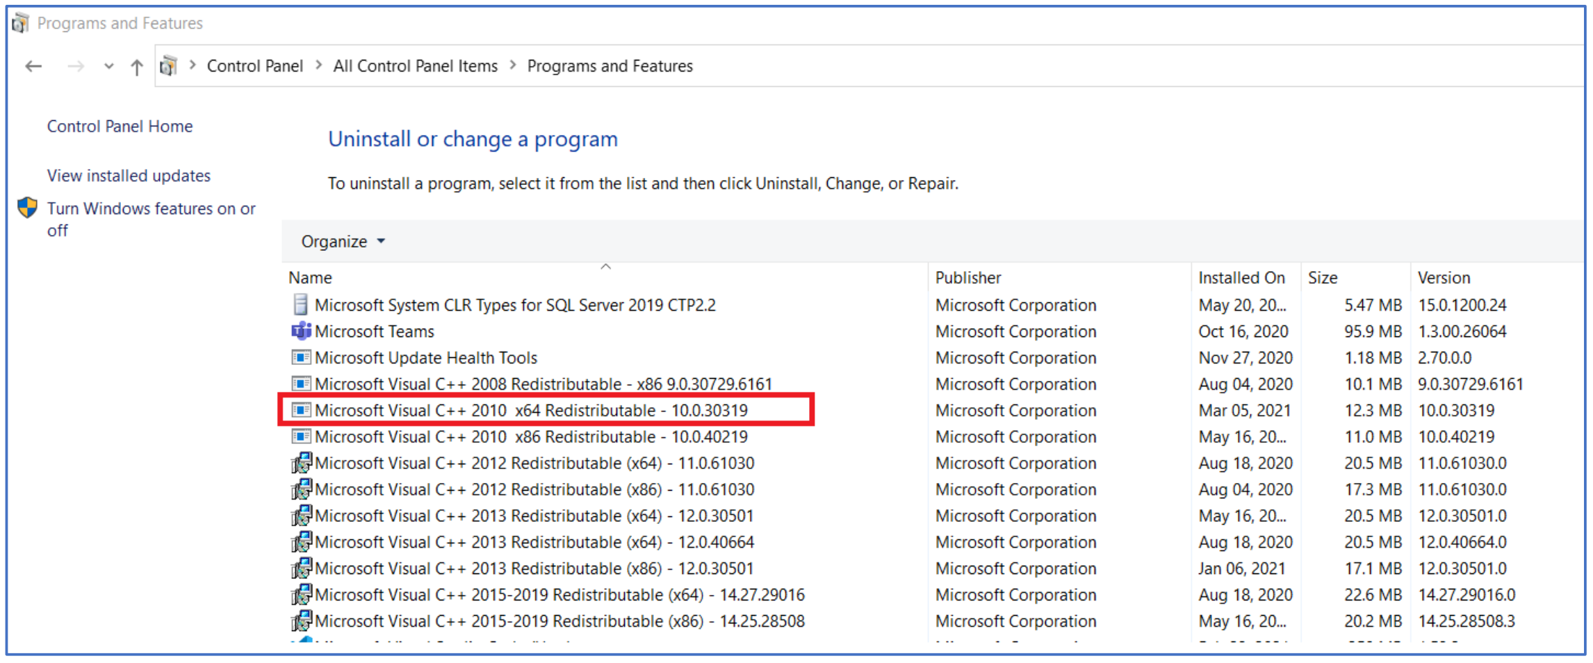The width and height of the screenshot is (1593, 663).
Task: Click the Oct 16, 2020 install date
Action: coord(1243,331)
